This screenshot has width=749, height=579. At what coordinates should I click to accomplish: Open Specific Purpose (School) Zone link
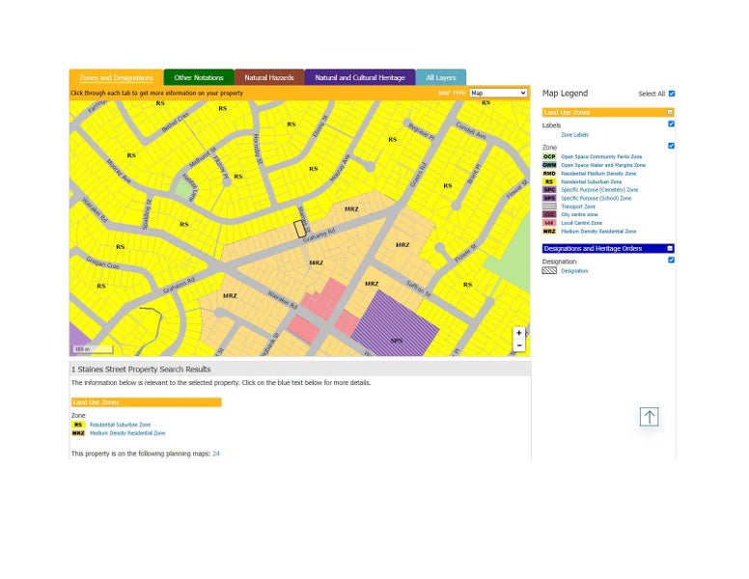coord(596,198)
